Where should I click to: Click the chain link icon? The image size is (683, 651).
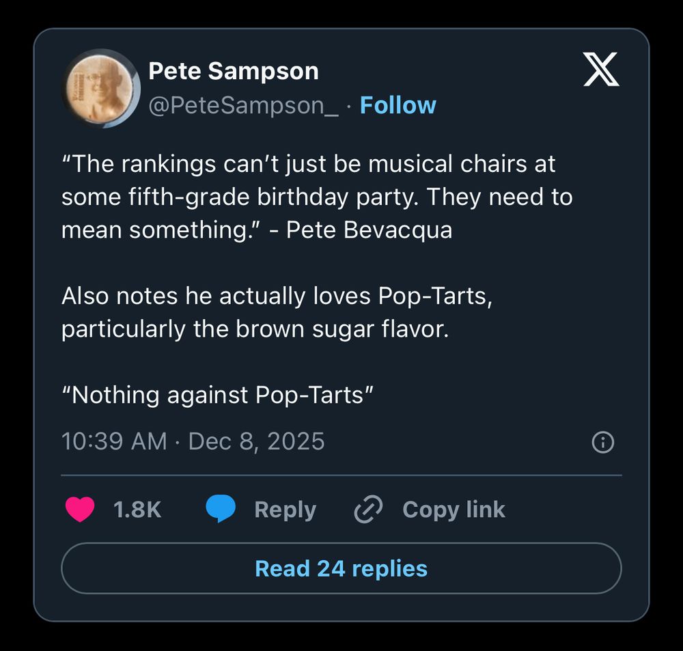pos(368,510)
